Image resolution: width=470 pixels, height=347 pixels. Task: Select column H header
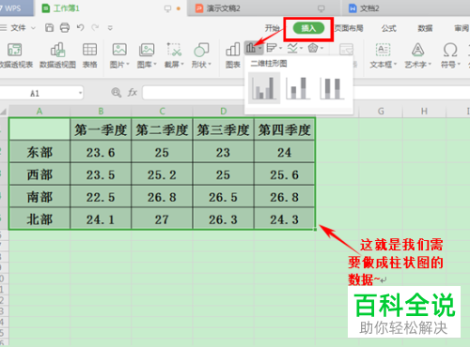[x=424, y=111]
